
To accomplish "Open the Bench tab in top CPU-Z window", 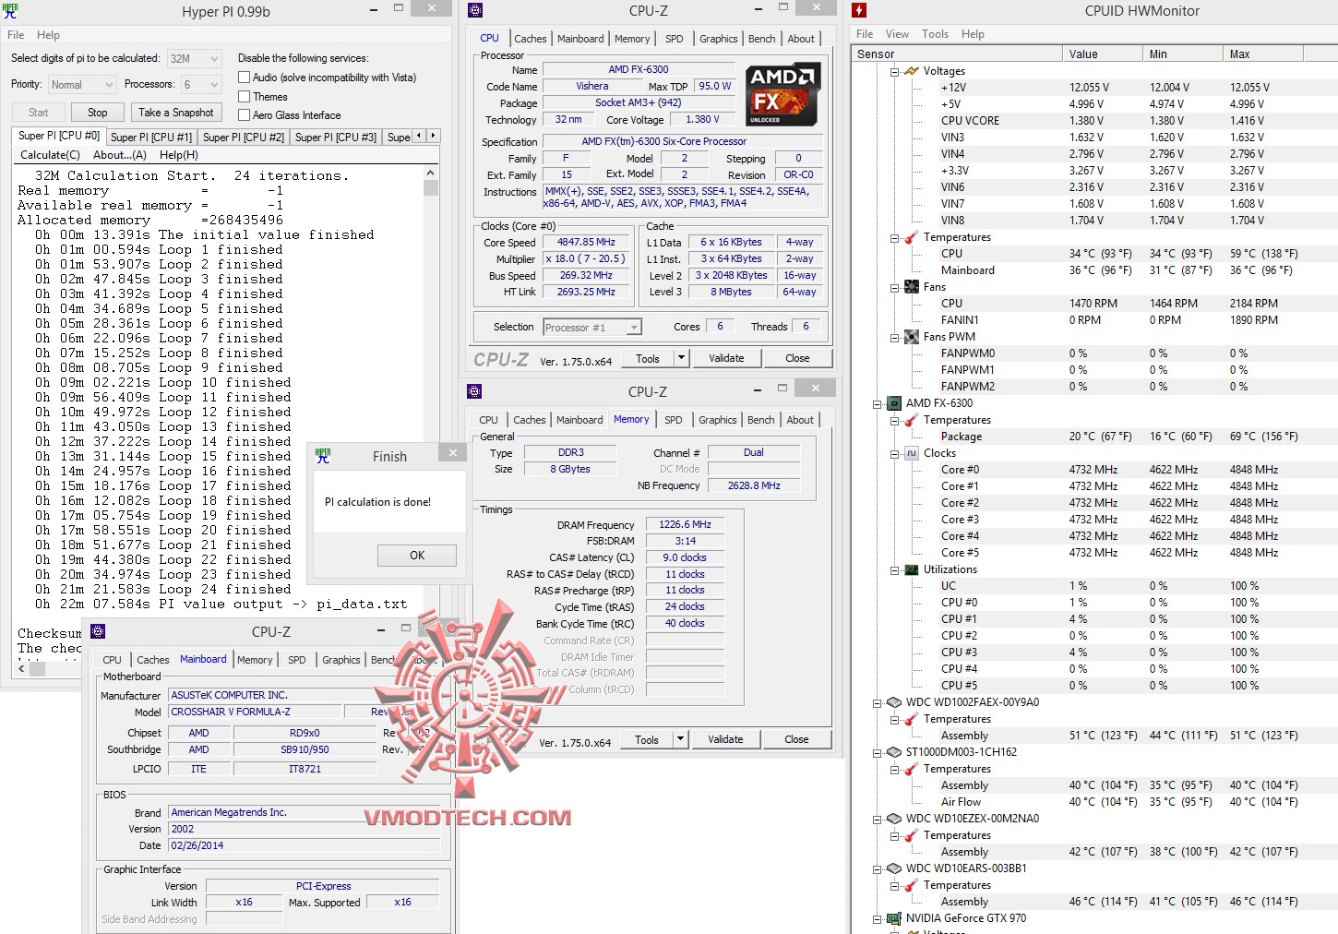I will 762,39.
